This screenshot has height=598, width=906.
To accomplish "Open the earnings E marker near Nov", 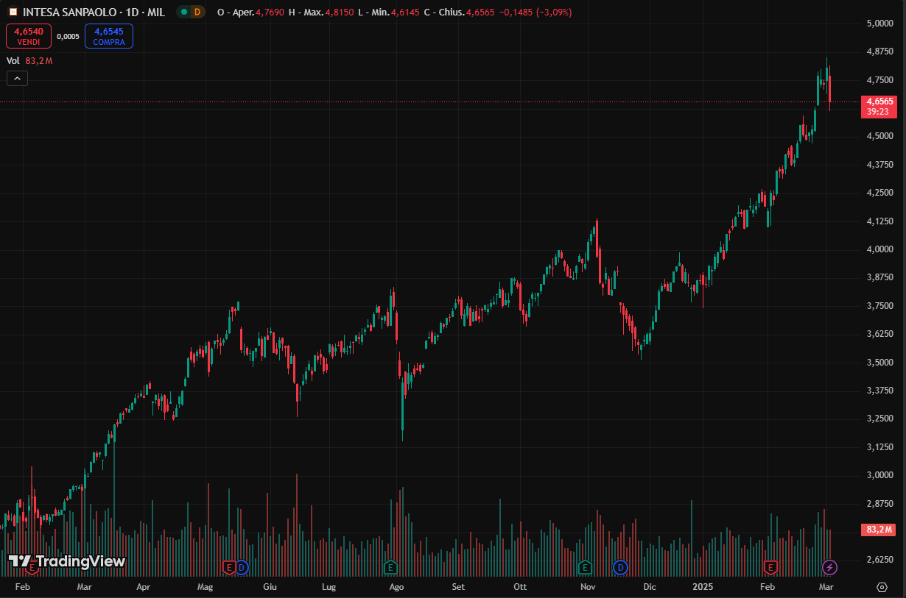I will (x=586, y=567).
